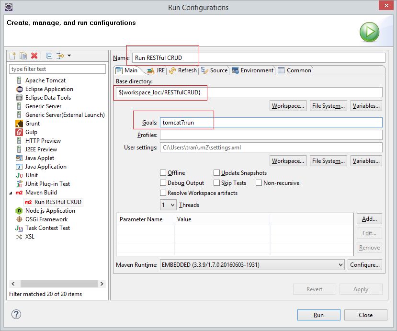The height and width of the screenshot is (331, 397).
Task: Open the Threads count dropdown
Action: tap(168, 205)
